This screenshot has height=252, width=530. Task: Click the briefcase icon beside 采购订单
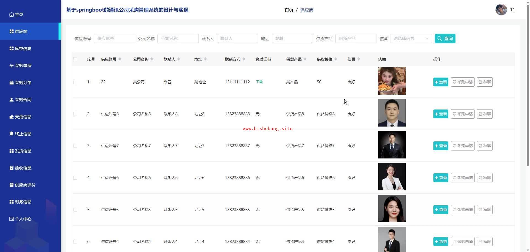tap(11, 83)
